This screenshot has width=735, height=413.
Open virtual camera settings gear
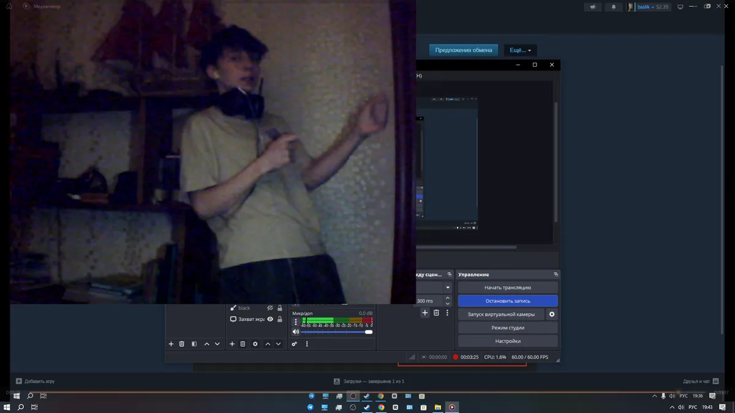552,314
